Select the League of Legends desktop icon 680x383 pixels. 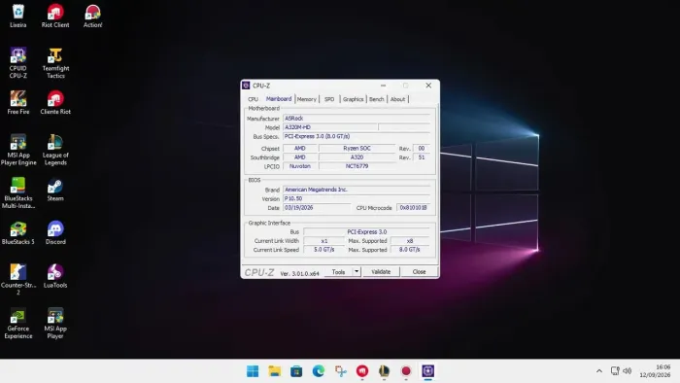point(55,150)
